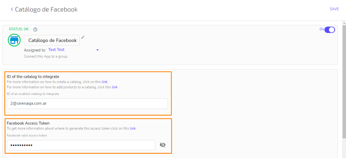The height and width of the screenshot is (158, 346).
Task: Click the vertical scrollbar thumb
Action: click(344, 81)
